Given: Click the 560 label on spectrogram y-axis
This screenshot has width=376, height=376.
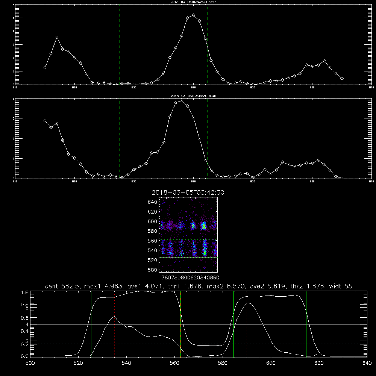Looking at the screenshot, I should [152, 241].
